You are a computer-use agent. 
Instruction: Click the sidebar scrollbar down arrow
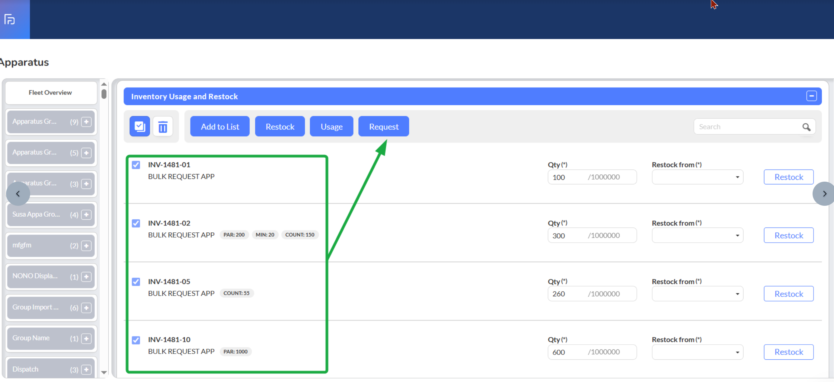coord(104,372)
